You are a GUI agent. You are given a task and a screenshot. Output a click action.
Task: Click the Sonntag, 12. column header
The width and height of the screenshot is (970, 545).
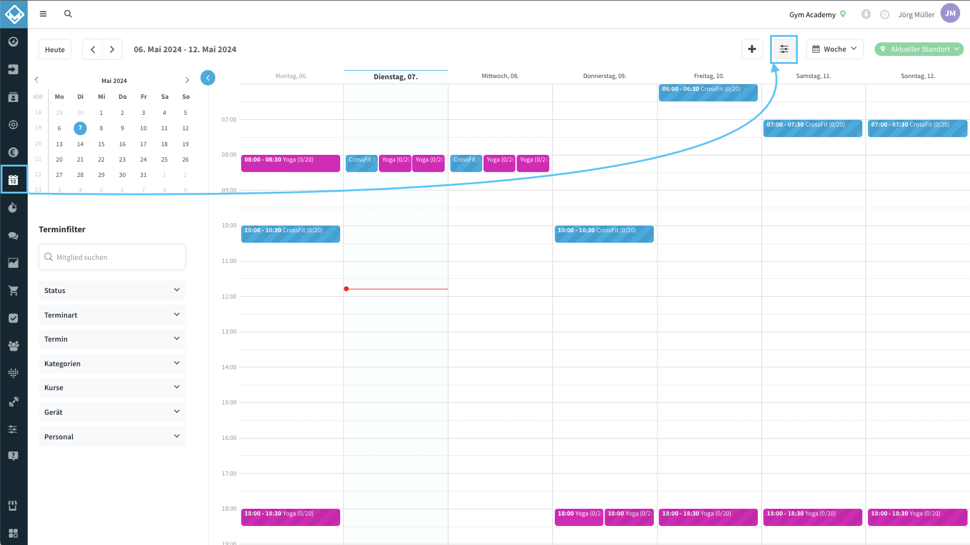(x=918, y=76)
